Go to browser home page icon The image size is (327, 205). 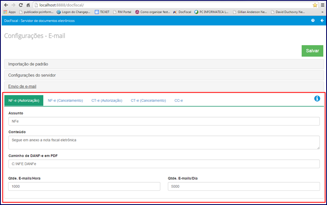point(28,5)
